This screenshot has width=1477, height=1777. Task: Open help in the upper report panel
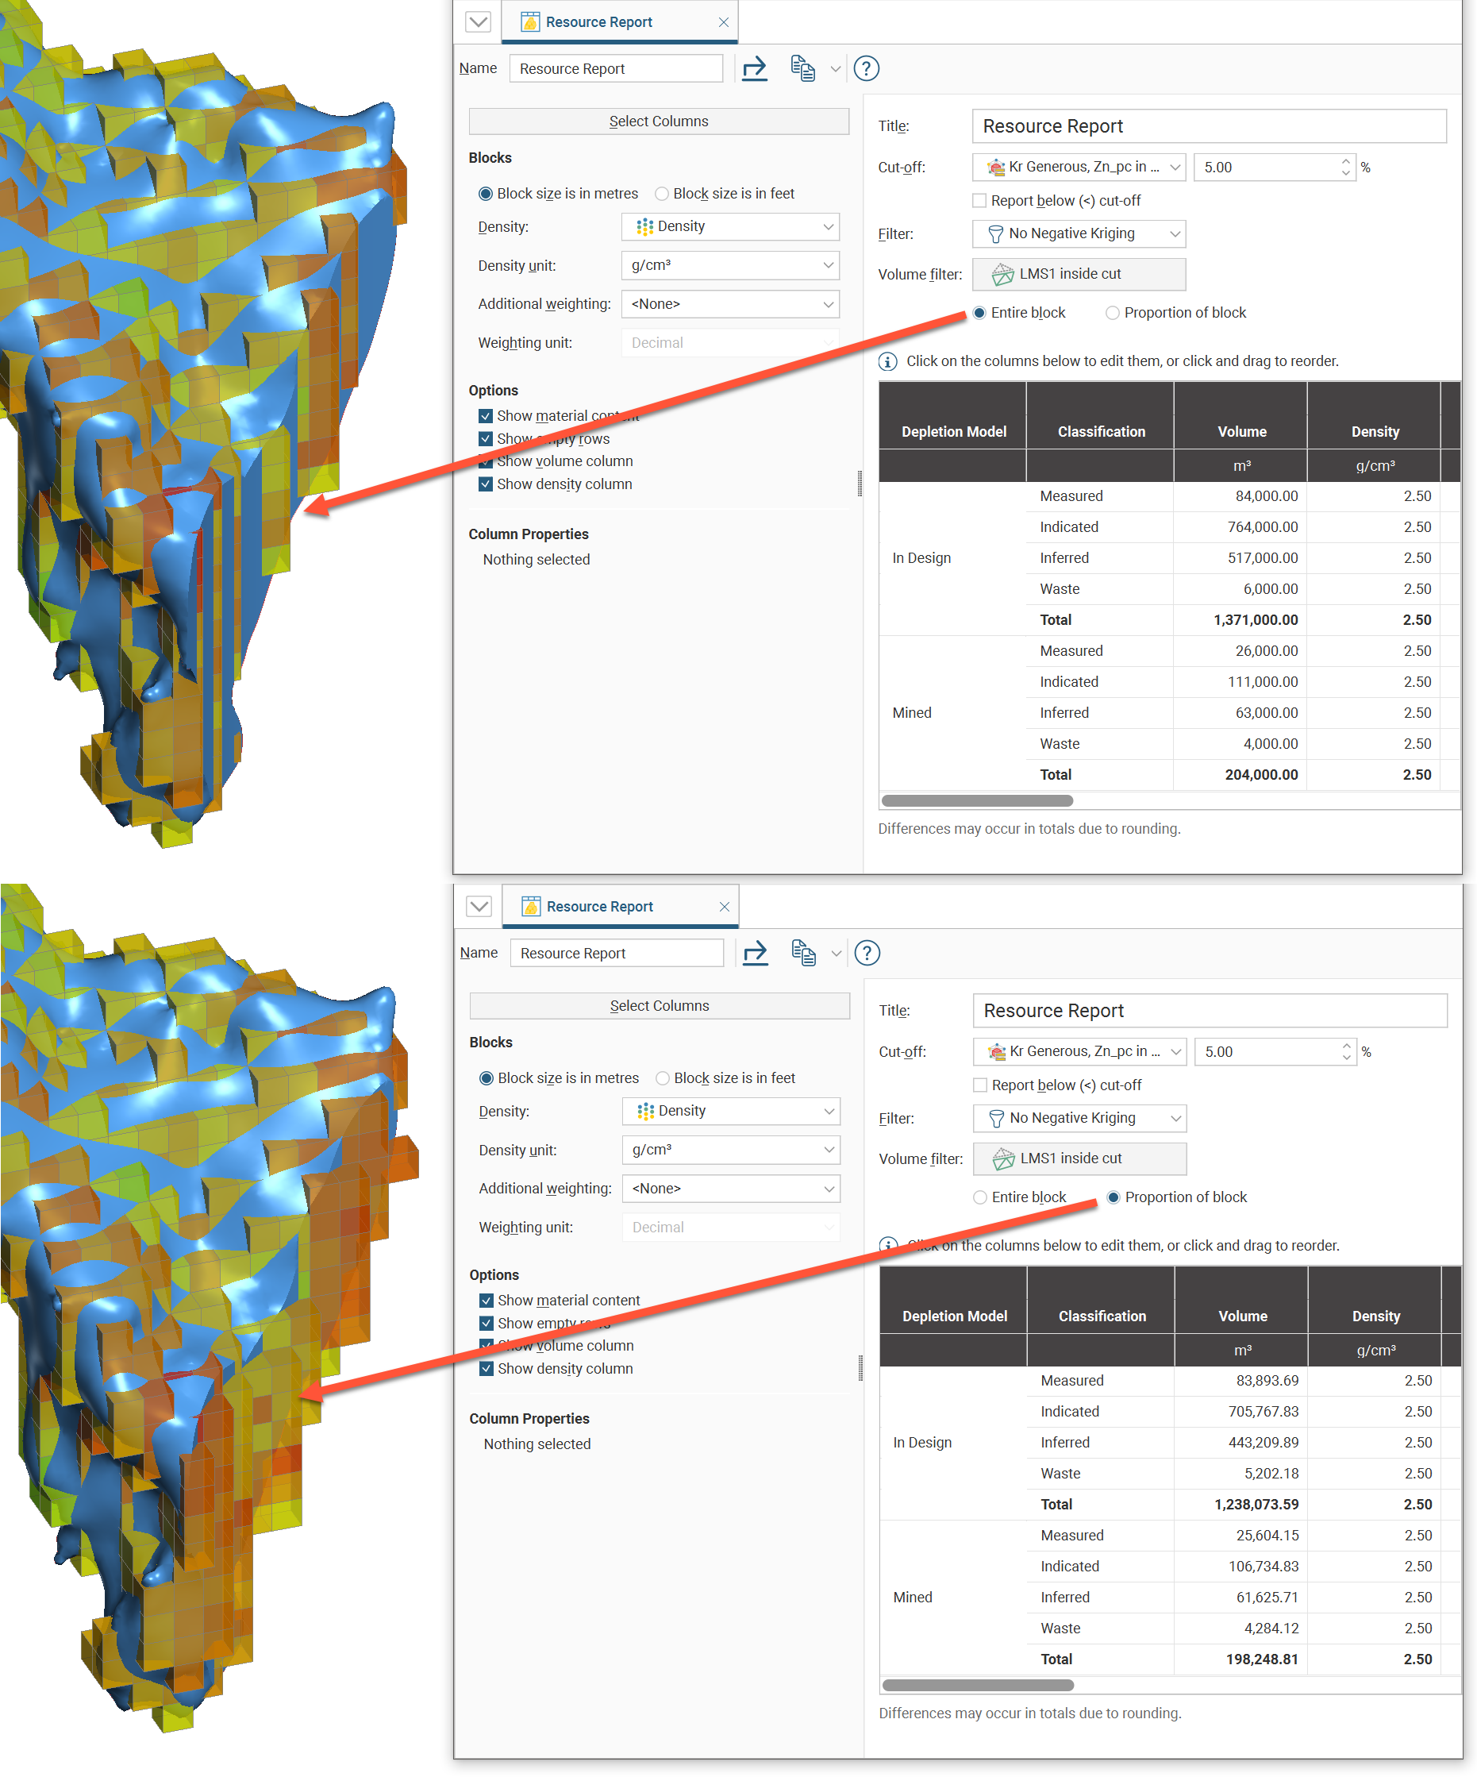866,68
